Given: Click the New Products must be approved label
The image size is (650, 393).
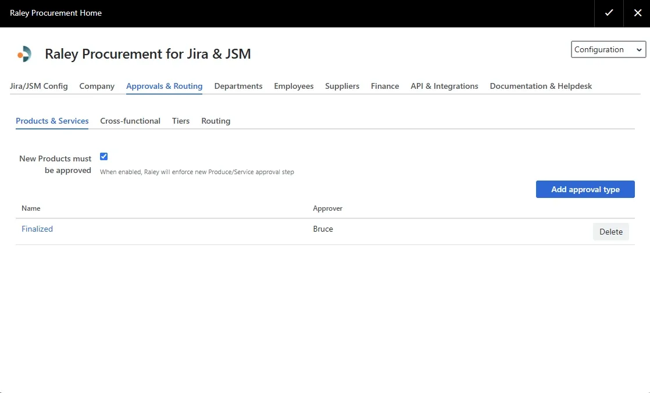Looking at the screenshot, I should pyautogui.click(x=55, y=164).
